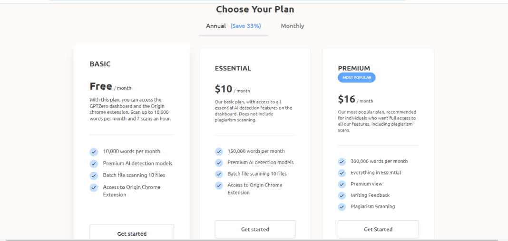The width and height of the screenshot is (508, 241).
Task: Click the checkmark beside Writing Feedback
Action: click(342, 195)
